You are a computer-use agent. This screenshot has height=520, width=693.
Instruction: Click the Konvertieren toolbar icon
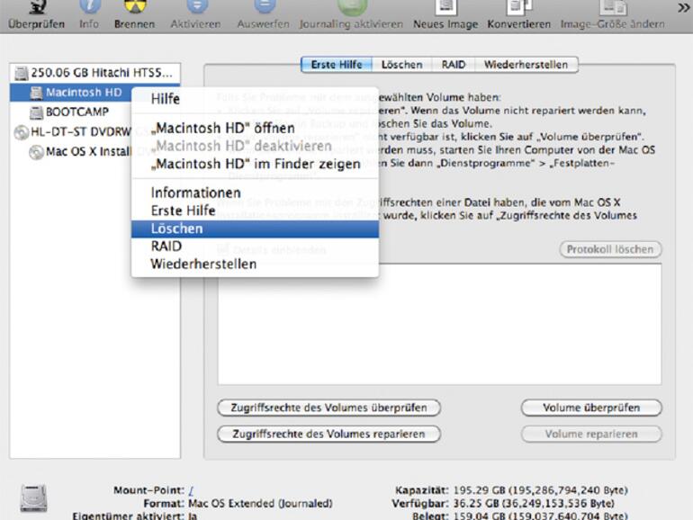click(x=519, y=6)
